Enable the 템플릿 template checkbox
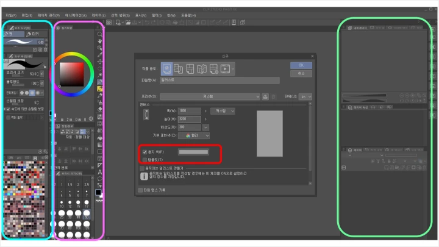 (x=144, y=159)
